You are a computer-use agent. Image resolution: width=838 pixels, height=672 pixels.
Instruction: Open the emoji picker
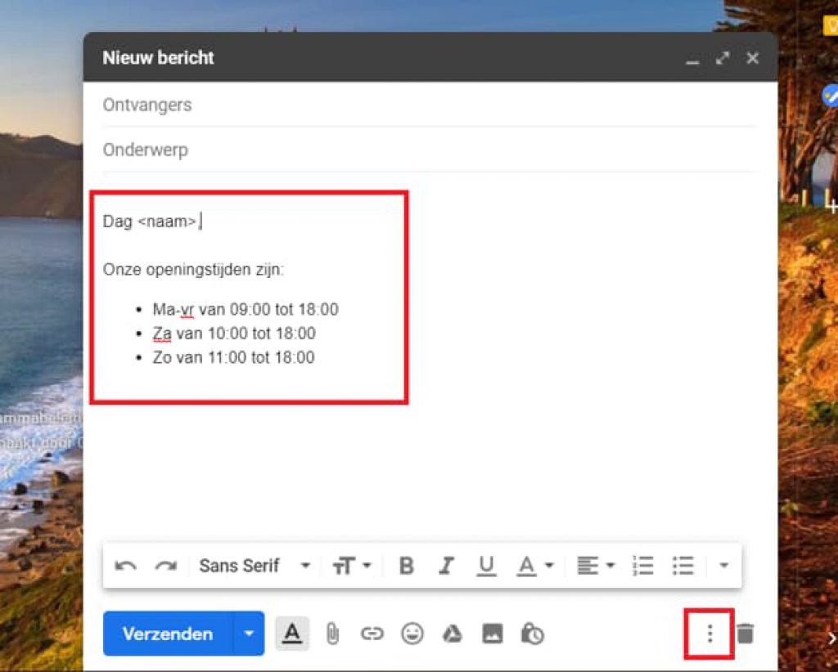click(x=412, y=634)
